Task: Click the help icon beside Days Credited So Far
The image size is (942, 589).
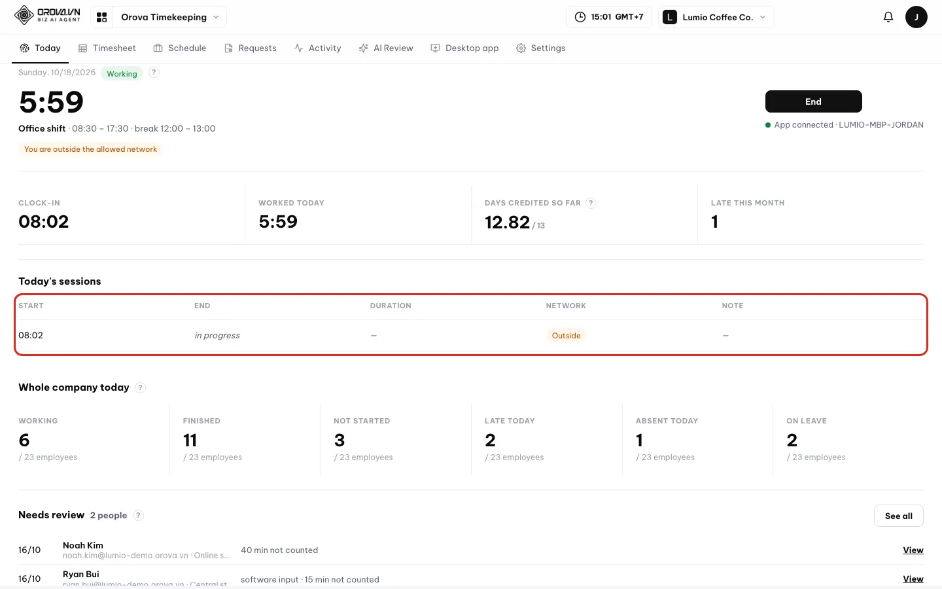Action: tap(591, 203)
